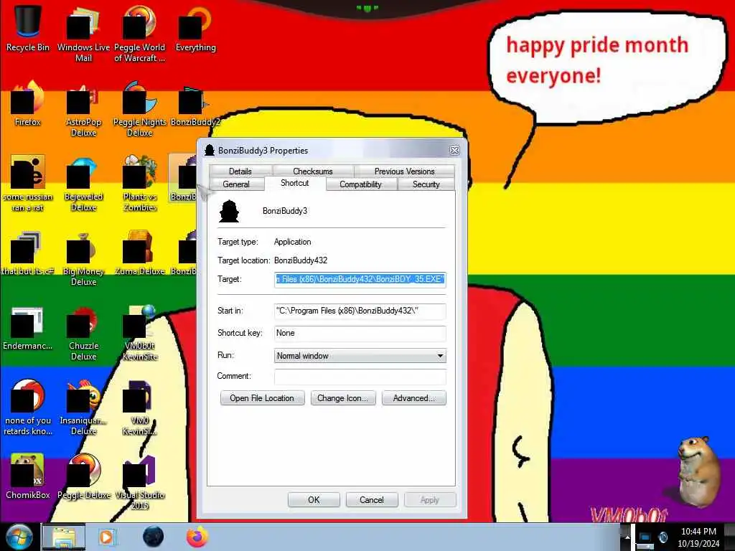
Task: Select the Shortcut tab
Action: (x=295, y=183)
